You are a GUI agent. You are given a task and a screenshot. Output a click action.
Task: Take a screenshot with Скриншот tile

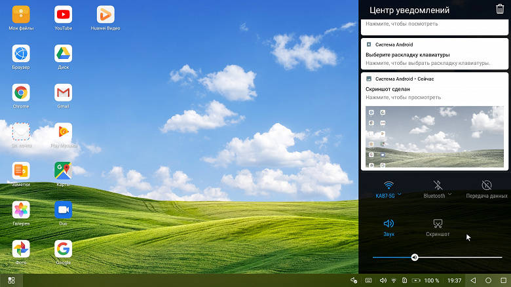click(x=438, y=227)
